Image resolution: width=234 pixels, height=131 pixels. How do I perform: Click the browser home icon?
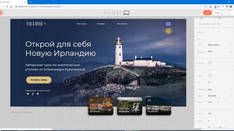click(11, 7)
